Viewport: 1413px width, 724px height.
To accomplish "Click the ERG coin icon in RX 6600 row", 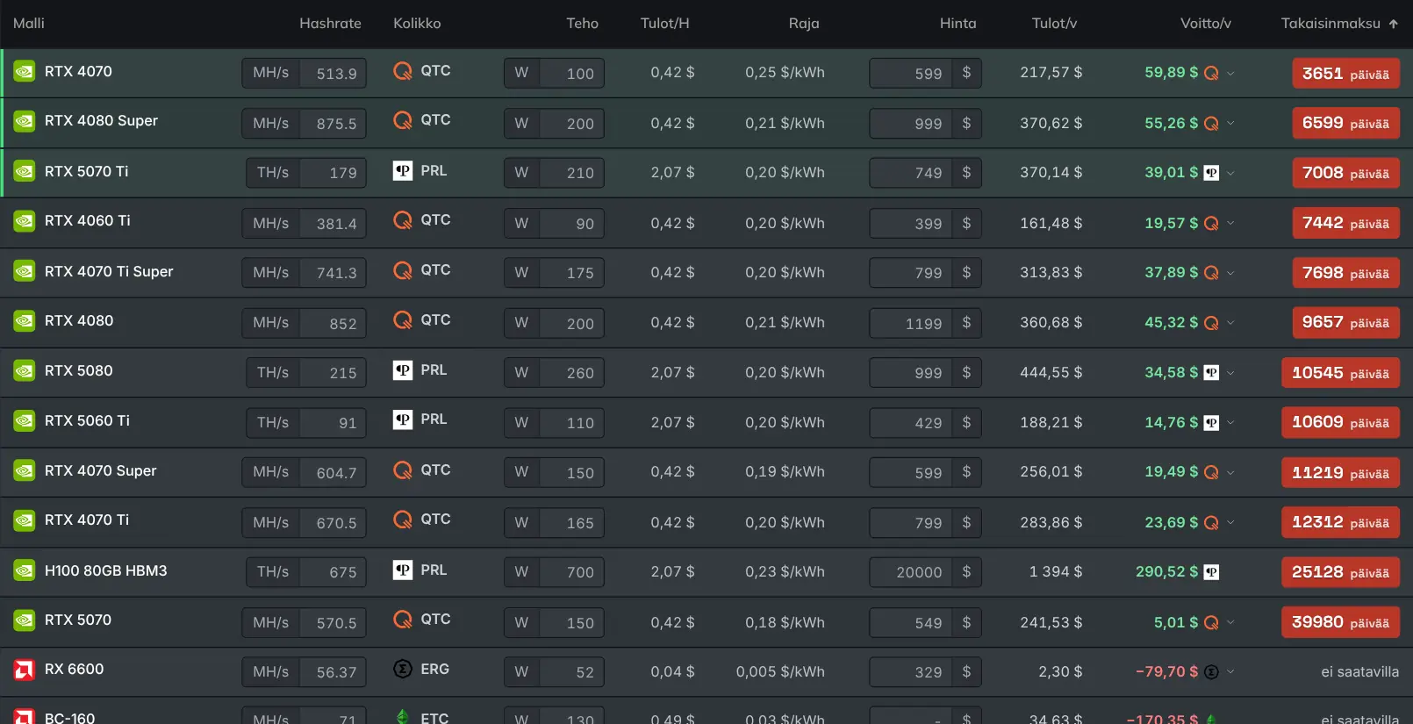I will [x=403, y=670].
